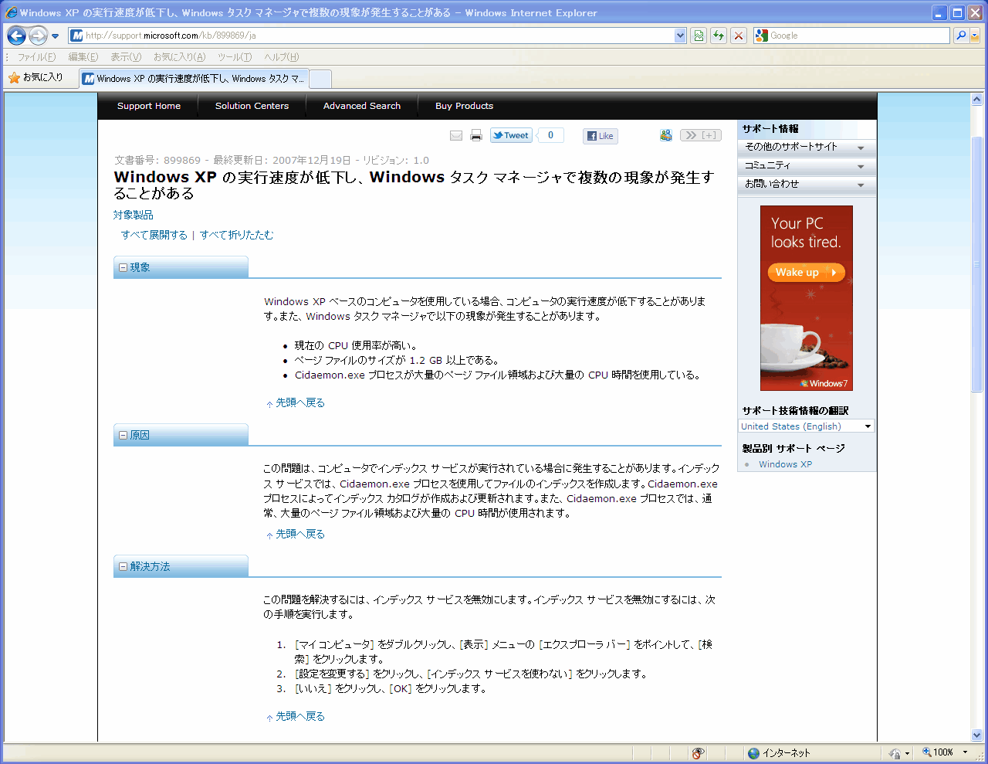Click the お気に入り favorites star button
The width and height of the screenshot is (988, 764).
[36, 77]
